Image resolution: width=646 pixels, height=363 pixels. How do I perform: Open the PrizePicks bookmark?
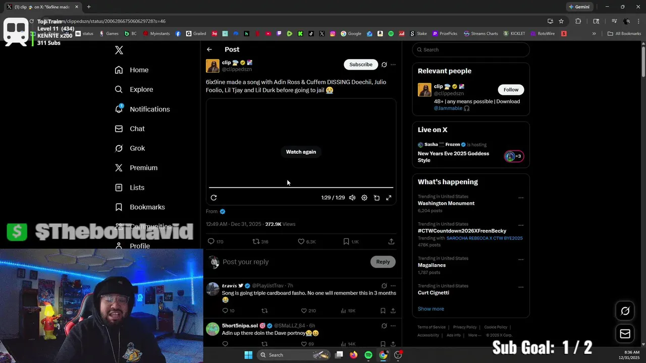445,34
